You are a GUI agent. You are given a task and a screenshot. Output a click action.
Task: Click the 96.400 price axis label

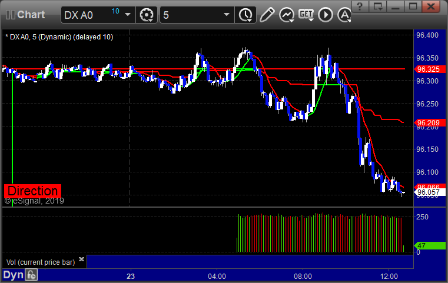[427, 35]
